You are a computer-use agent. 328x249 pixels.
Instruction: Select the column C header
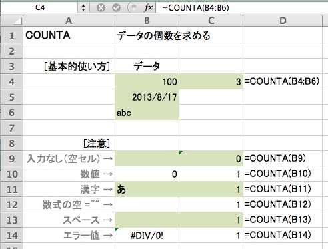tap(211, 21)
